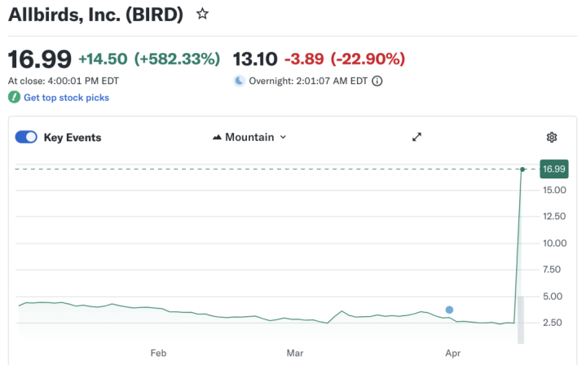
Task: Toggle the Key Events switch off
Action: click(26, 137)
